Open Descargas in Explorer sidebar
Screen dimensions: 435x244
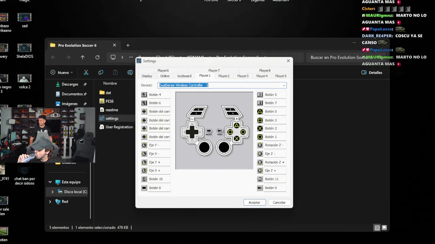coord(70,84)
